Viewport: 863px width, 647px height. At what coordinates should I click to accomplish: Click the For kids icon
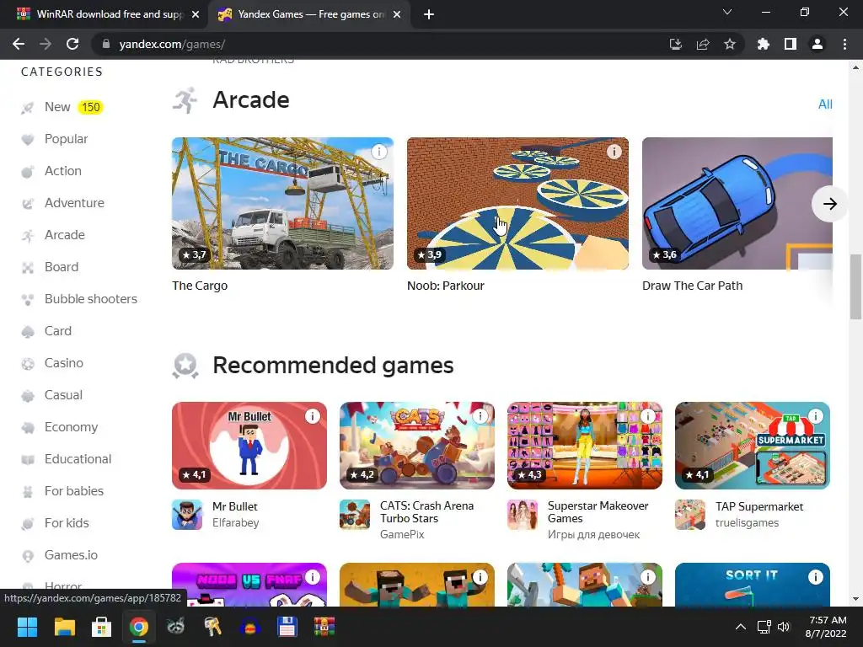(28, 524)
